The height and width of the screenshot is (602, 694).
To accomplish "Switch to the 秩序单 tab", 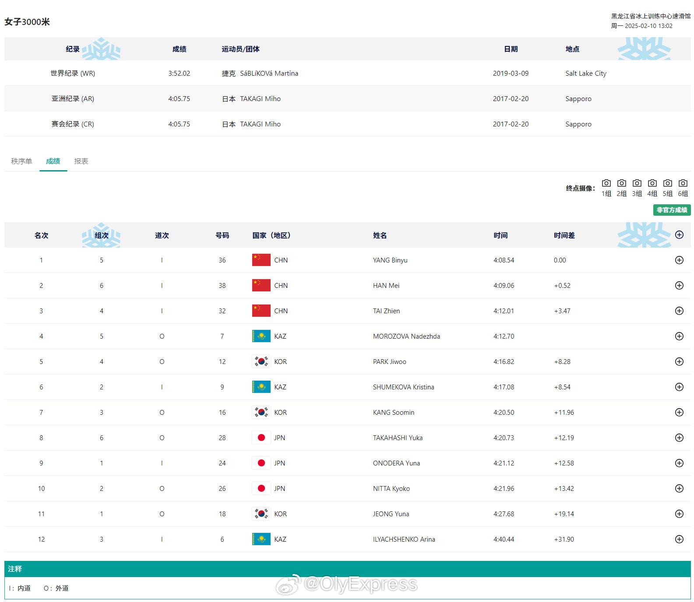I will click(x=21, y=161).
